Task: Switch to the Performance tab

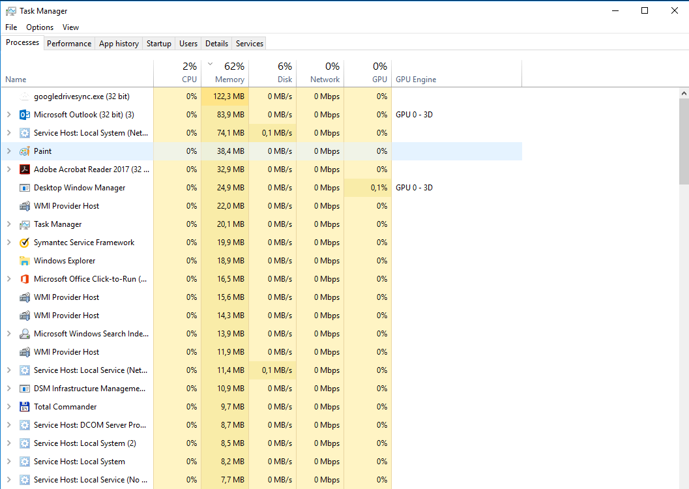Action: pos(69,44)
